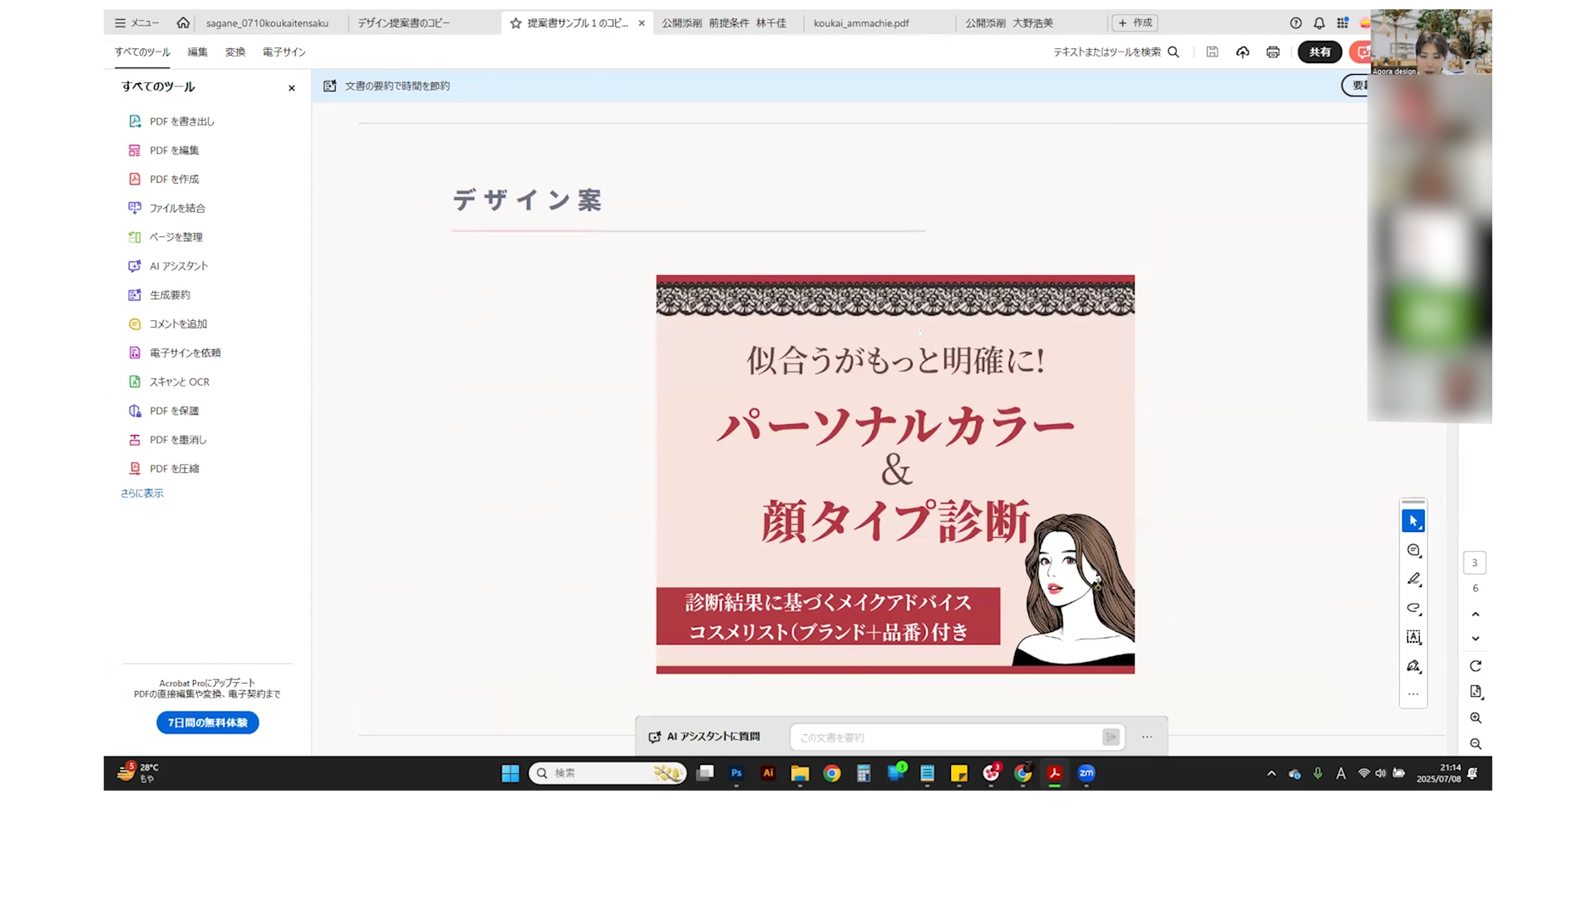1596x898 pixels.
Task: Open スキャンと OCR tool
Action: [179, 382]
